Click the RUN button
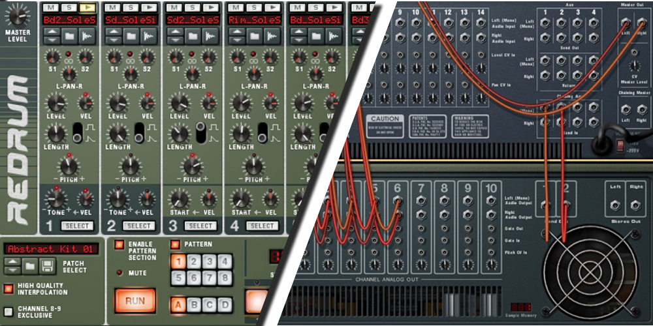The image size is (653, 326). (135, 300)
